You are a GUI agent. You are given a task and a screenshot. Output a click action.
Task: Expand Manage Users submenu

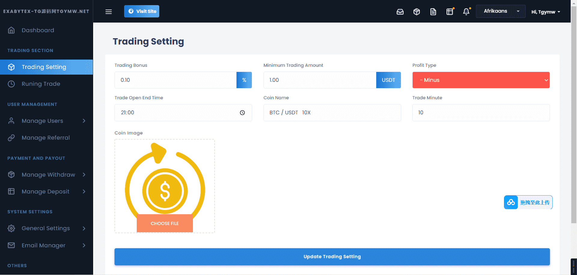pos(47,121)
